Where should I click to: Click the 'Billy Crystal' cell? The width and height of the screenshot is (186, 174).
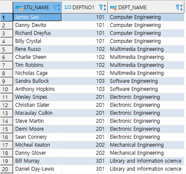(x=37, y=41)
